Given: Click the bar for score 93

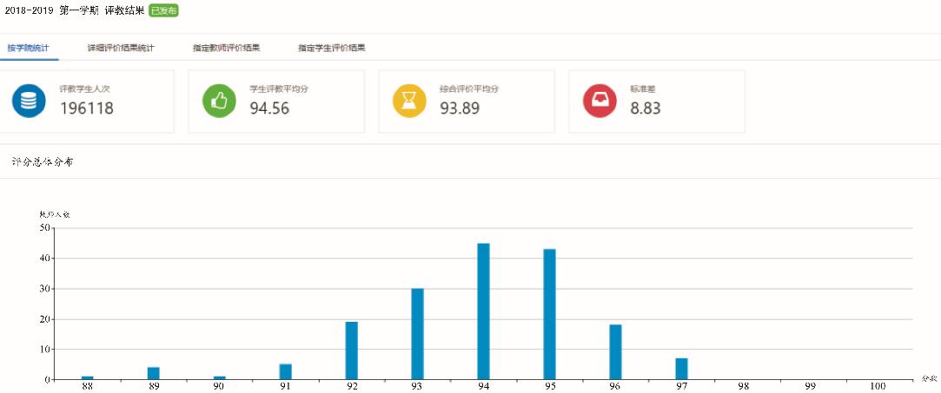Looking at the screenshot, I should click(417, 334).
